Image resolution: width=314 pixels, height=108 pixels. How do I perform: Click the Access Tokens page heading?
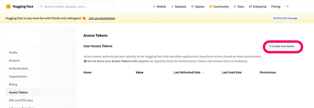click(96, 36)
